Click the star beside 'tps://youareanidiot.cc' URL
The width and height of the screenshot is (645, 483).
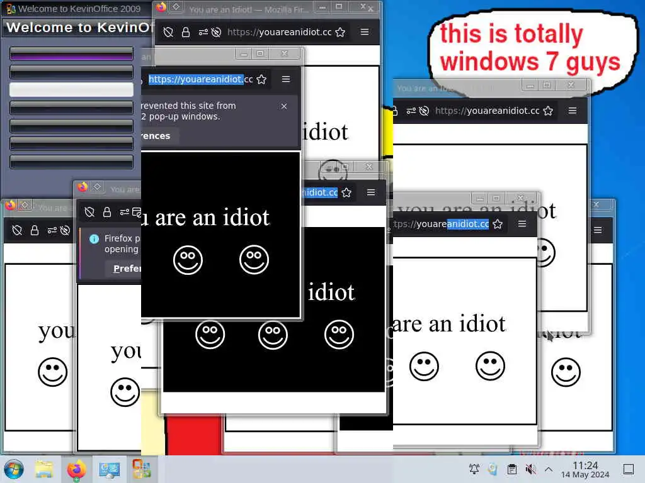pos(498,224)
